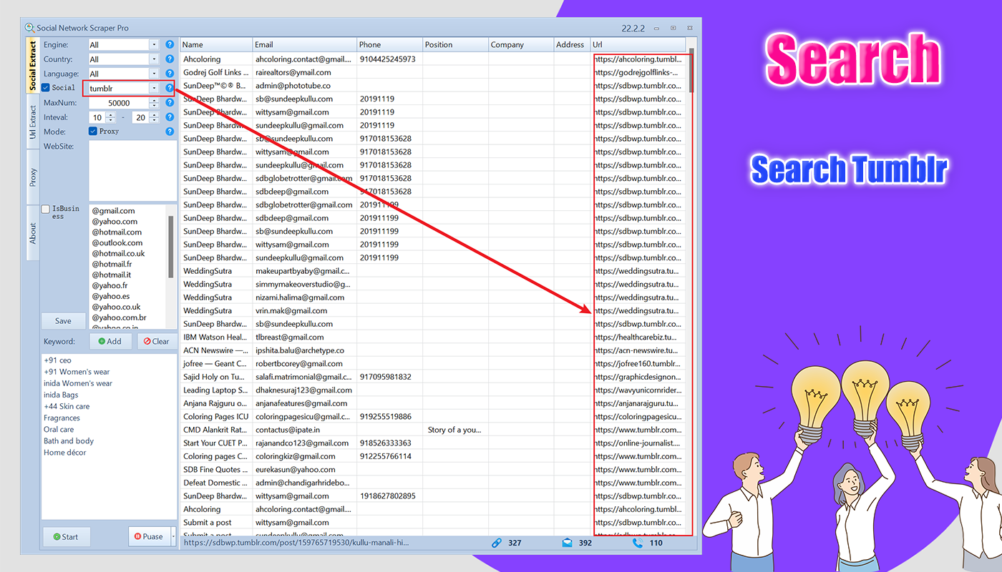Expand the Engine dropdown
The height and width of the screenshot is (572, 1002).
(154, 44)
